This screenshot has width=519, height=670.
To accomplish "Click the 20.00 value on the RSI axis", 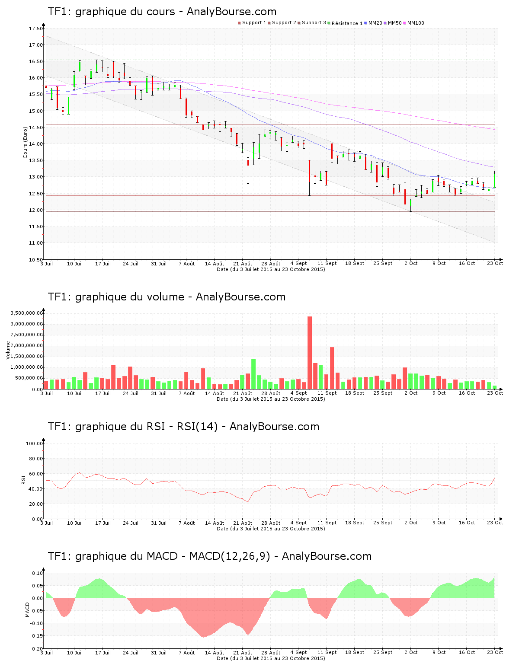I will tap(36, 504).
